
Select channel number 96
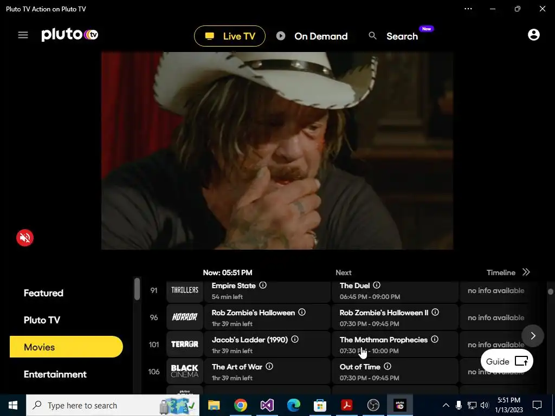coord(153,317)
